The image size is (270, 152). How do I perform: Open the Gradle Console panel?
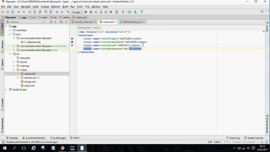[x=254, y=138]
